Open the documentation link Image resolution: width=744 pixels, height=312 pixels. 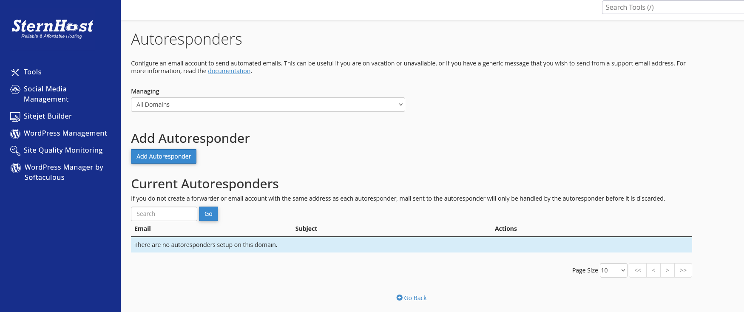pos(229,71)
